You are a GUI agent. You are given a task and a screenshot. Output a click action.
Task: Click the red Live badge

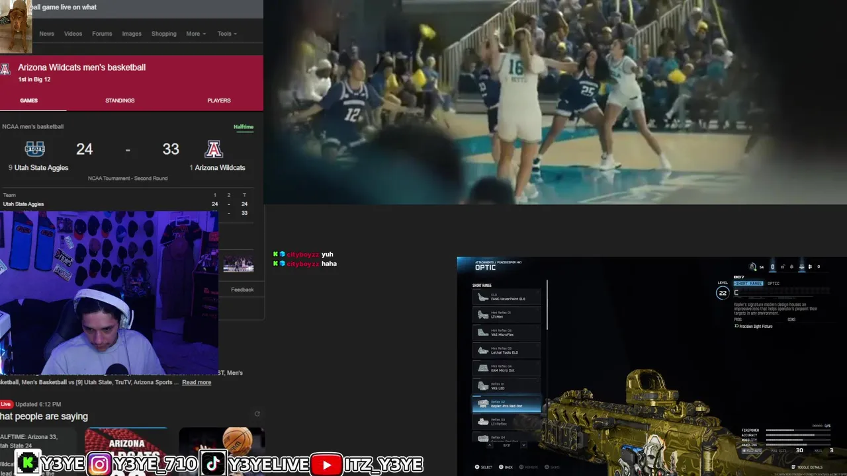pos(7,404)
